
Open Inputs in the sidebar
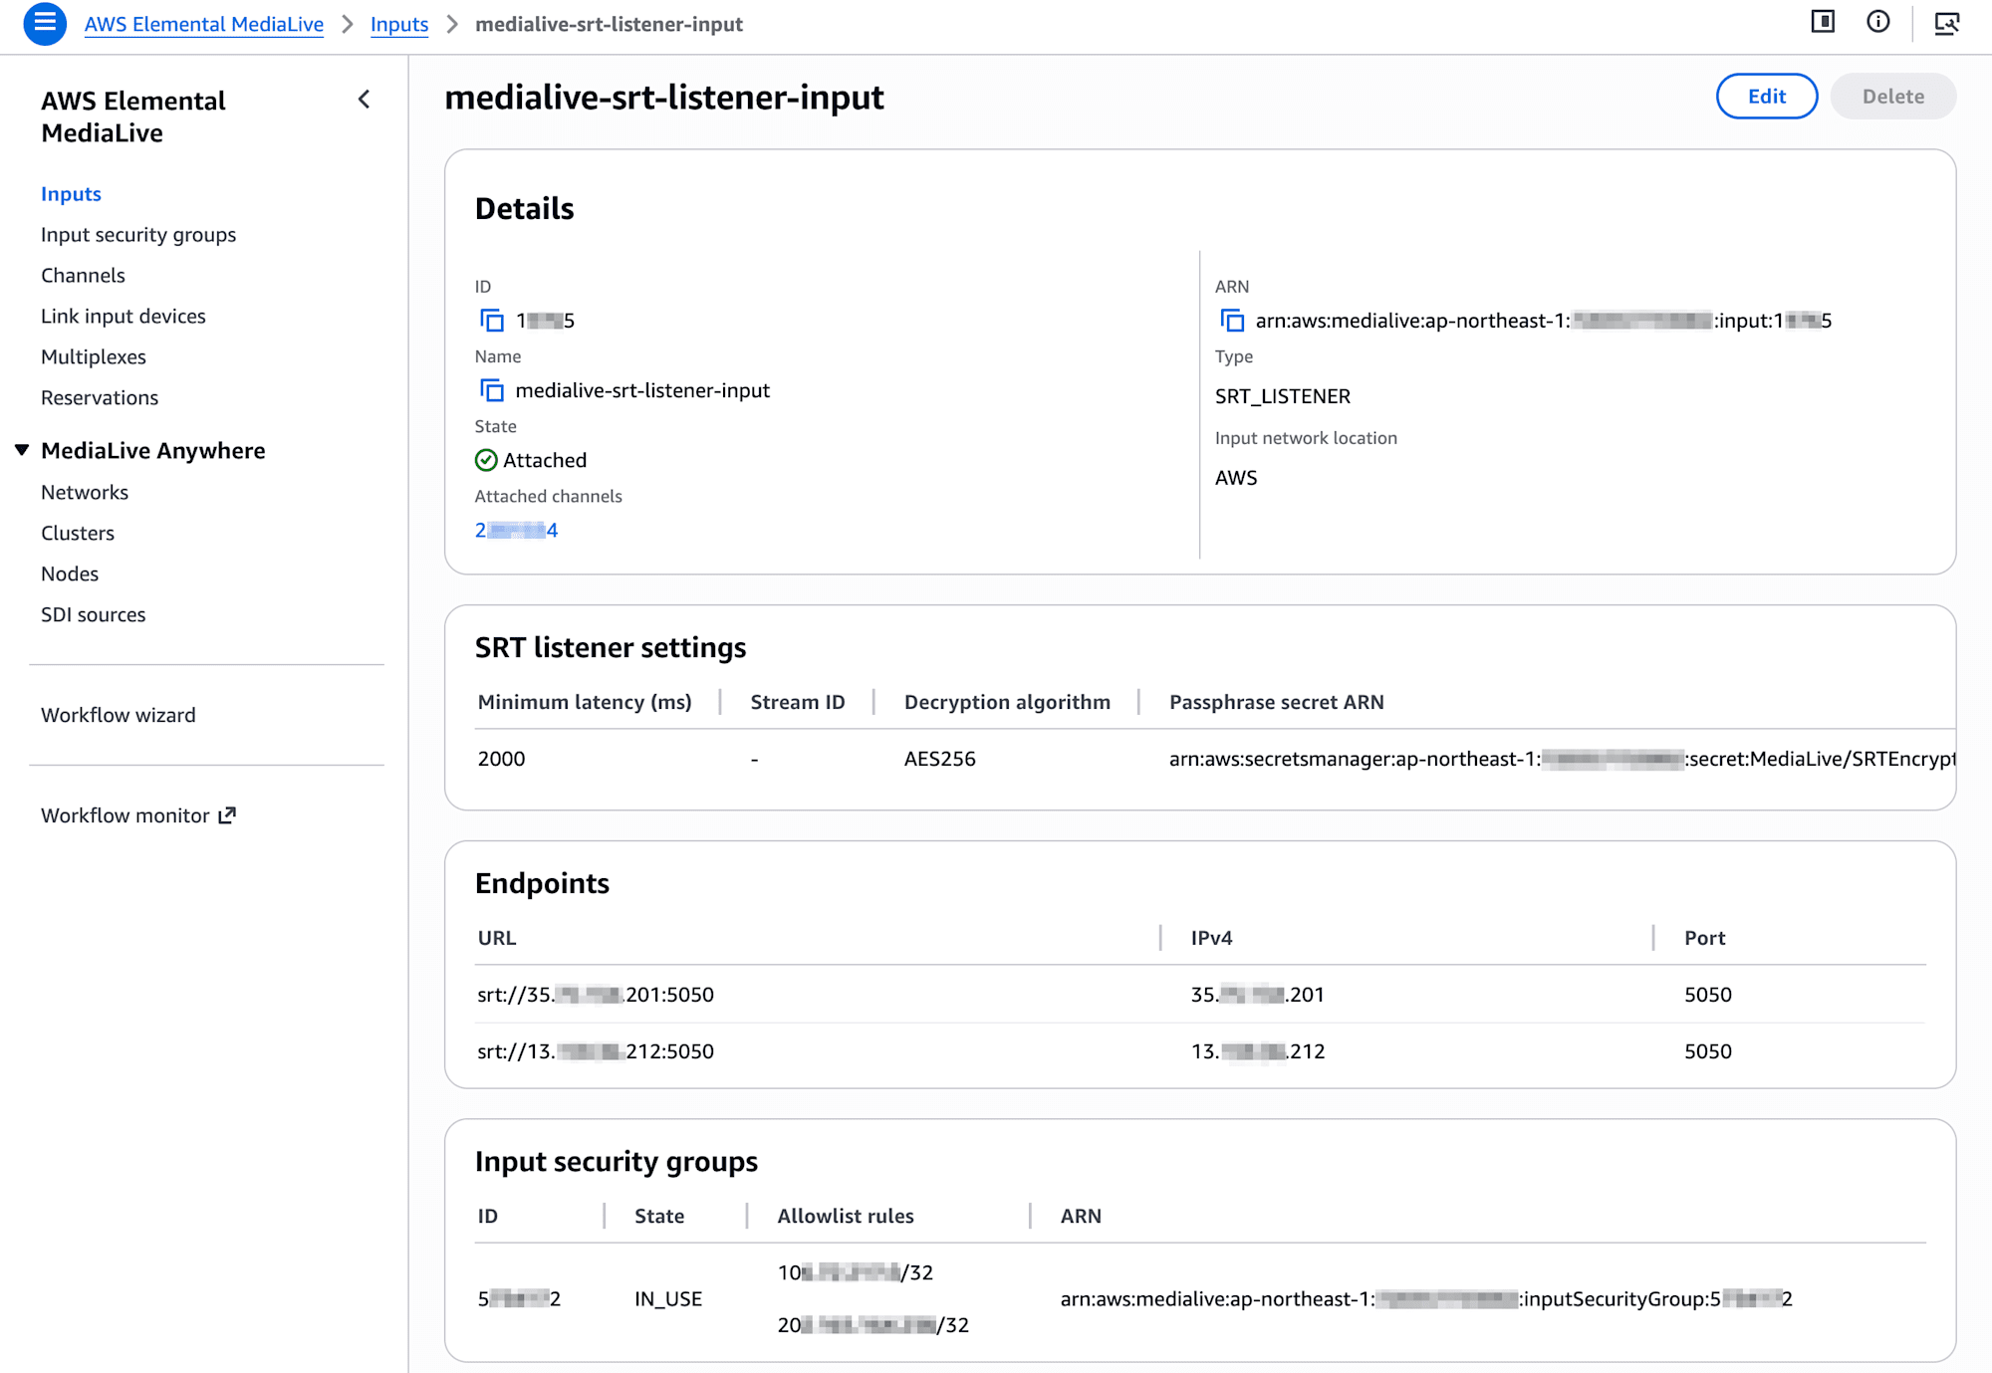71,194
